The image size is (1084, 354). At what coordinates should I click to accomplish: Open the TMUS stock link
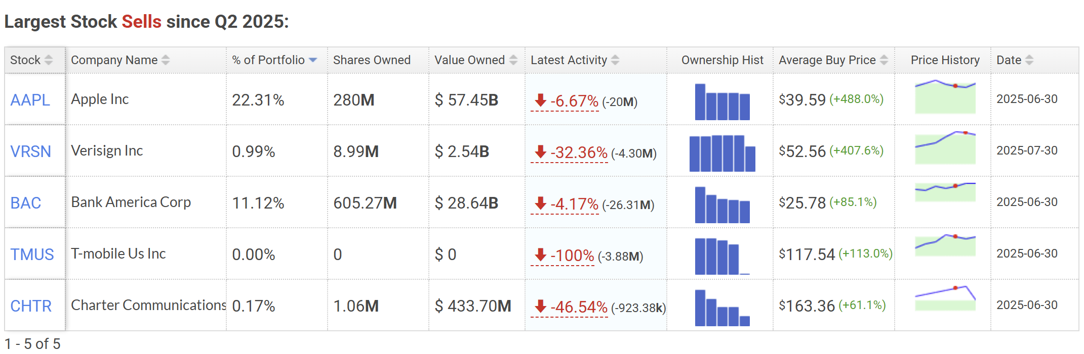click(32, 255)
